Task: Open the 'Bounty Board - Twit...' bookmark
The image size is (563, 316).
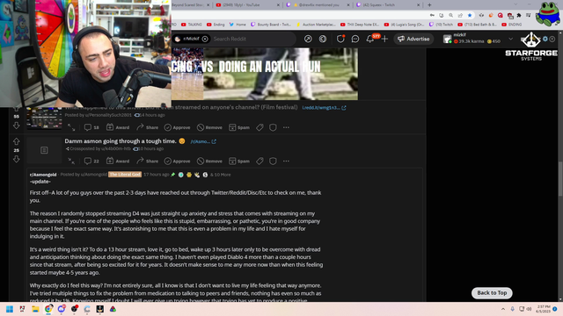Action: (271, 25)
